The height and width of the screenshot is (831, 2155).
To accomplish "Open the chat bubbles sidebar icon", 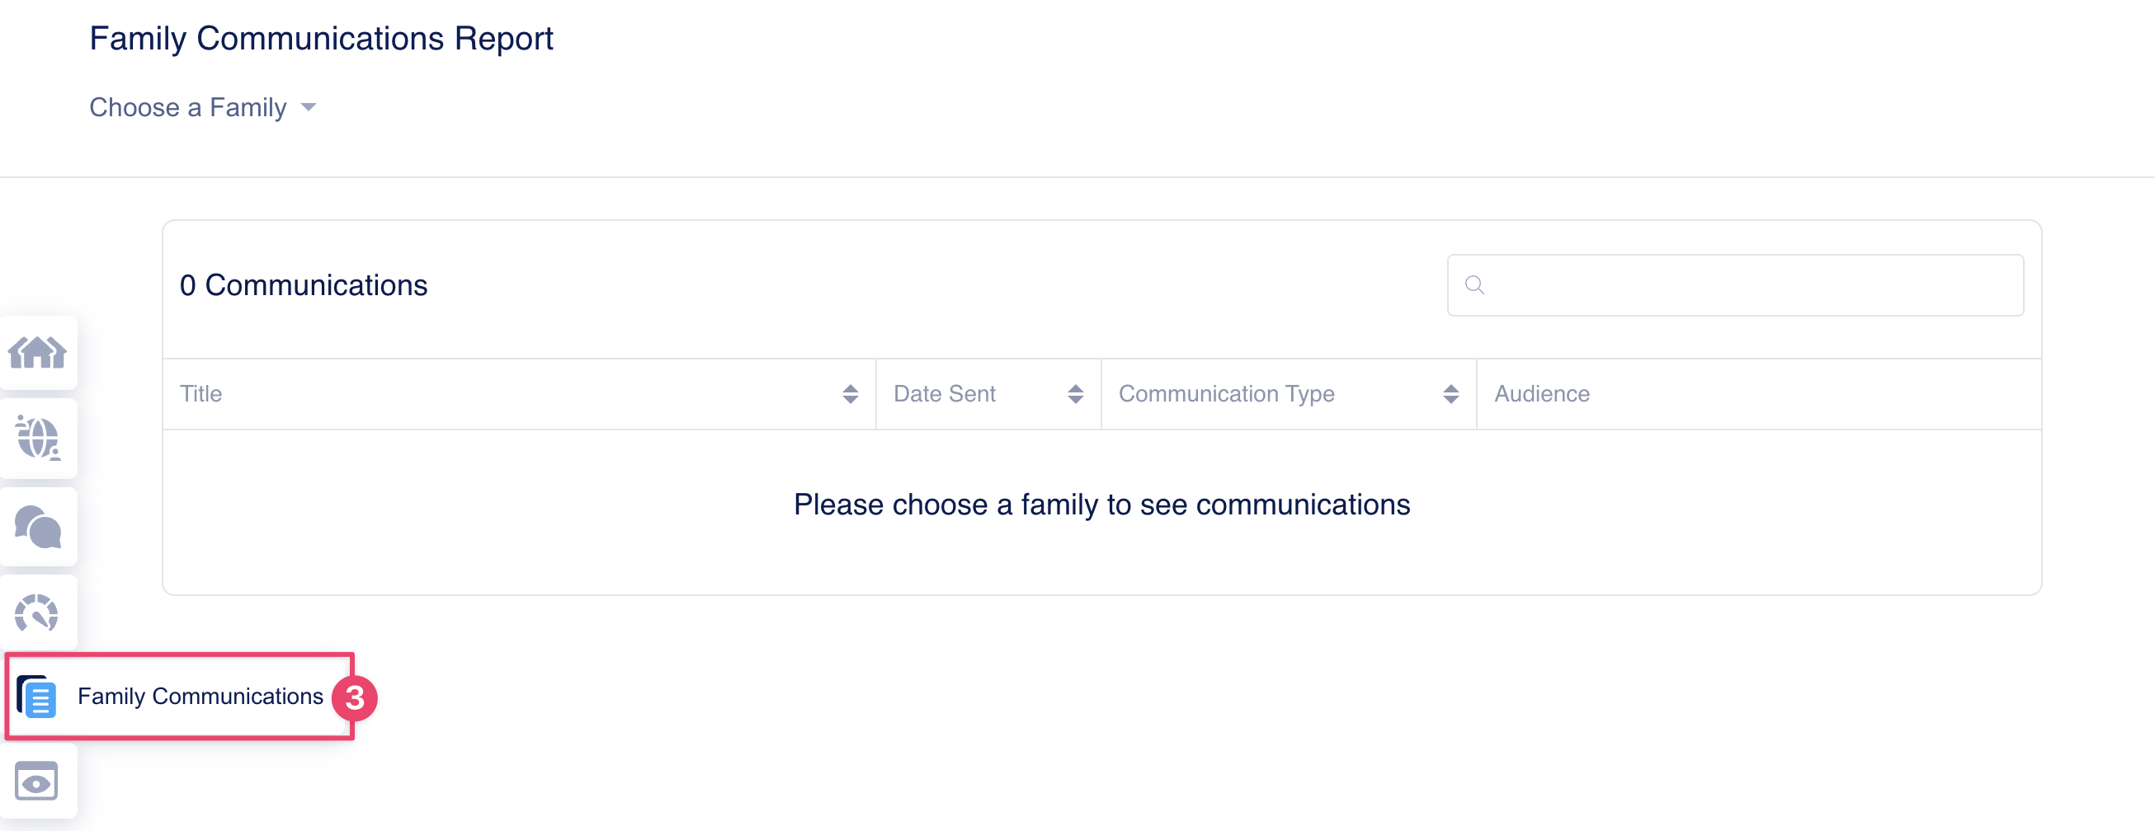I will (x=38, y=527).
